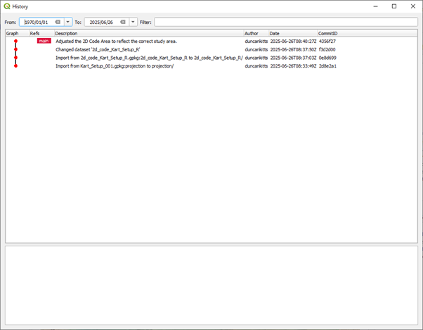Click inside the Filter text field
The image size is (423, 330).
point(285,22)
